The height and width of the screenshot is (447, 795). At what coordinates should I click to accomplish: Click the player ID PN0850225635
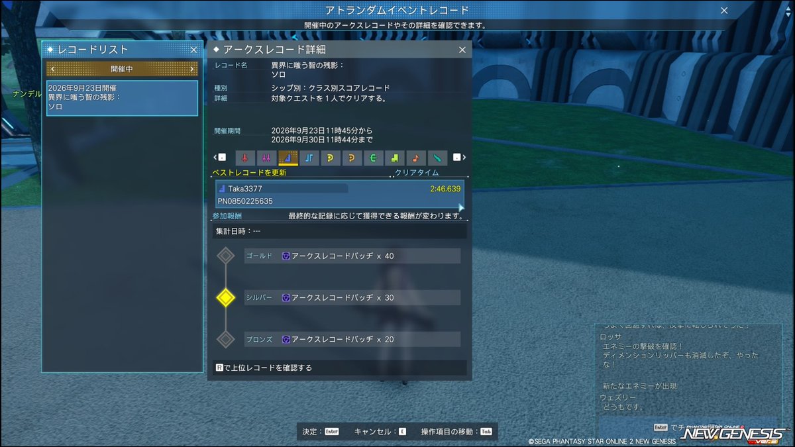[x=245, y=201]
